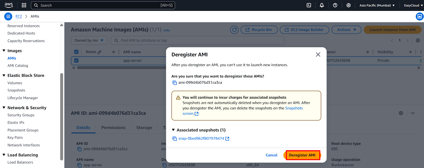Image resolution: width=424 pixels, height=168 pixels.
Task: Go to previous page arrow
Action: (x=392, y=41)
